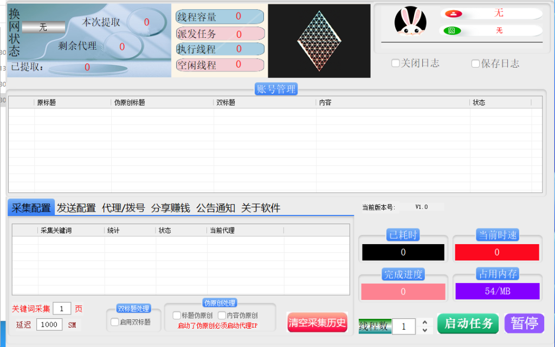
Task: Click the red 清空采集历史 button
Action: (317, 323)
